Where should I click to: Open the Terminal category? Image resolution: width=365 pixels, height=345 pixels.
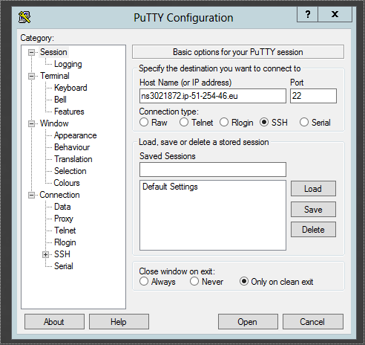pyautogui.click(x=55, y=76)
